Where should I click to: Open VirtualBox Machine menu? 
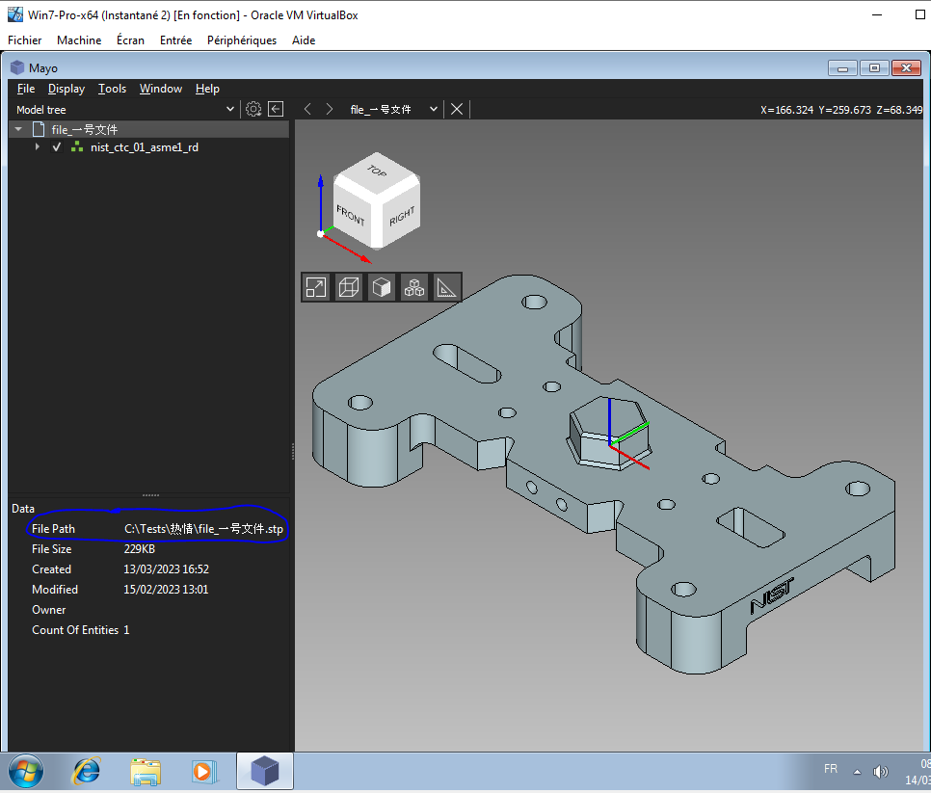(x=79, y=40)
